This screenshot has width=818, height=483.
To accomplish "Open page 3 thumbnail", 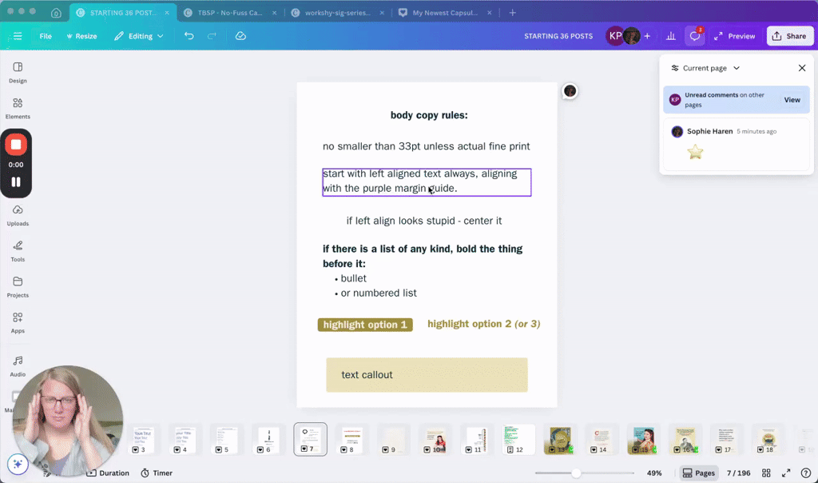I will point(143,440).
